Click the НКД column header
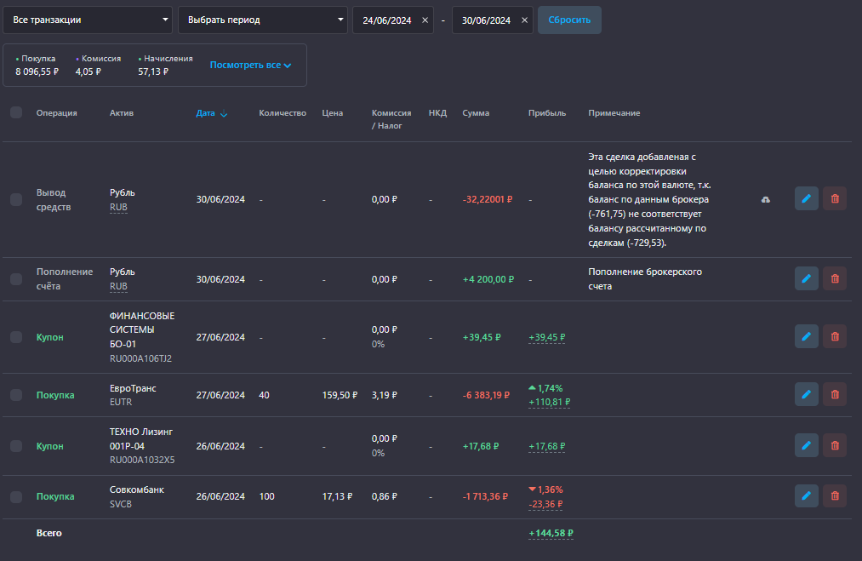The height and width of the screenshot is (561, 862). (437, 112)
